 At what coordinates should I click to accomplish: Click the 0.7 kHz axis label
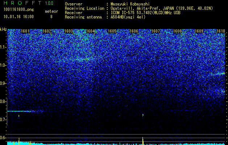pos(3,120)
